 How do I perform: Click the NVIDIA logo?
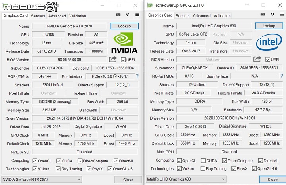click(x=124, y=43)
